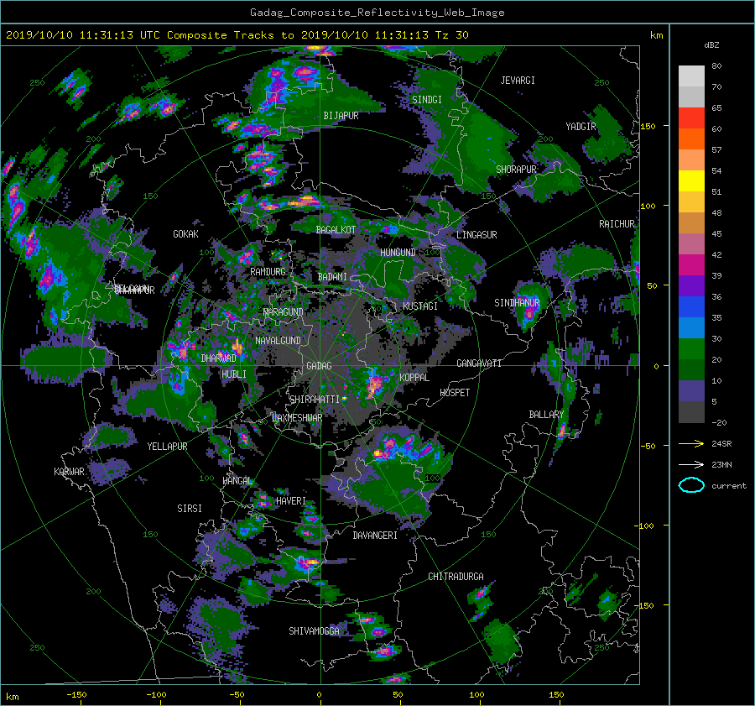Select the KARWAR label

pos(69,472)
